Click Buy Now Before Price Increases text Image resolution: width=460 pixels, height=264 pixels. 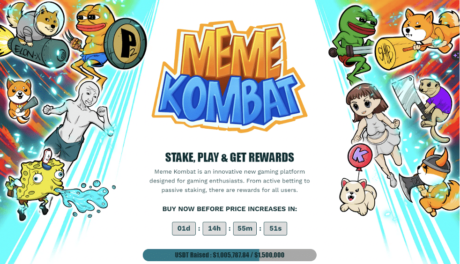[x=230, y=209]
